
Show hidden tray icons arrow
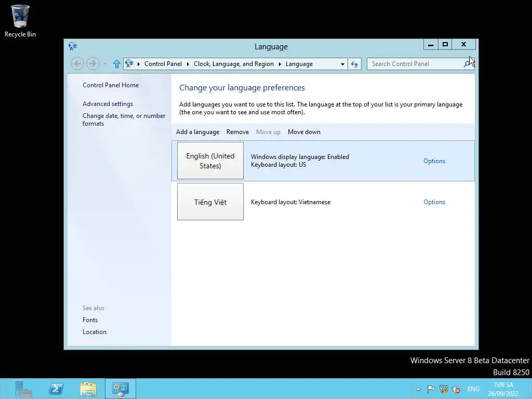[x=418, y=389]
